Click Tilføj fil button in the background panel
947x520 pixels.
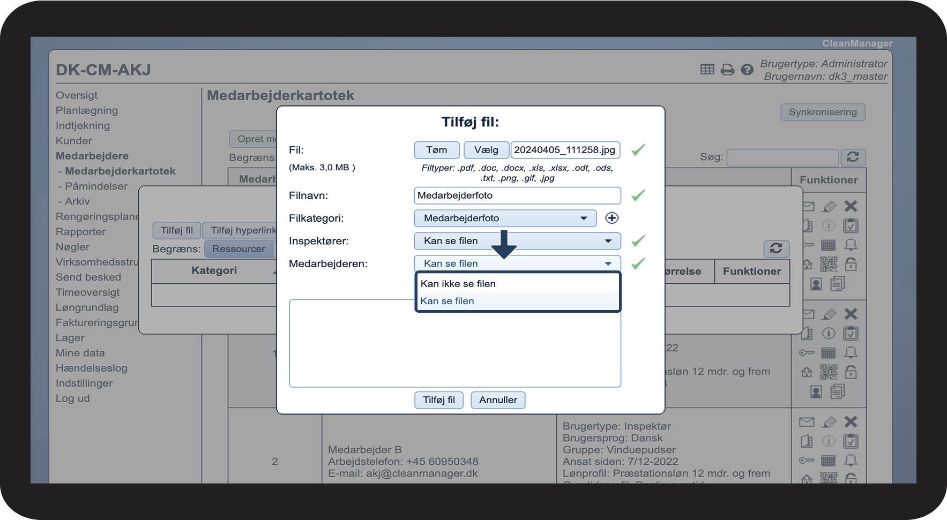pos(177,230)
